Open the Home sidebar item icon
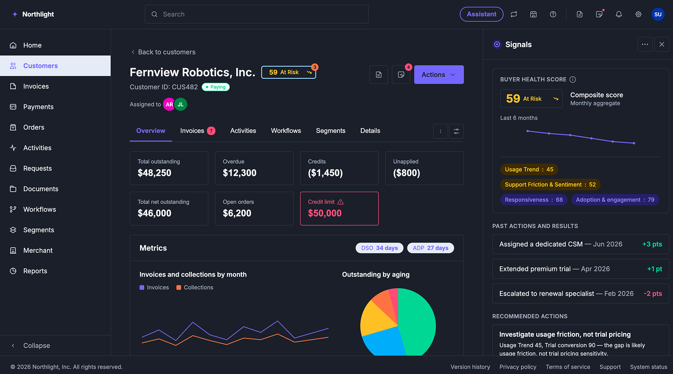The height and width of the screenshot is (374, 673). pyautogui.click(x=13, y=45)
